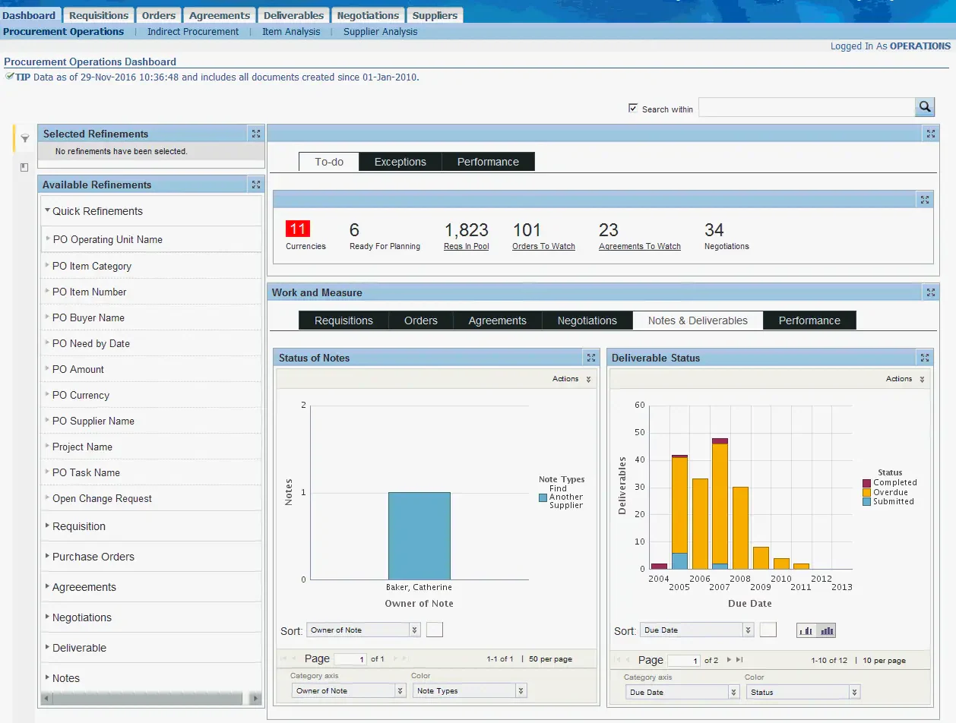The image size is (956, 723).
Task: Go to next page of Deliverable Status
Action: [x=730, y=660]
